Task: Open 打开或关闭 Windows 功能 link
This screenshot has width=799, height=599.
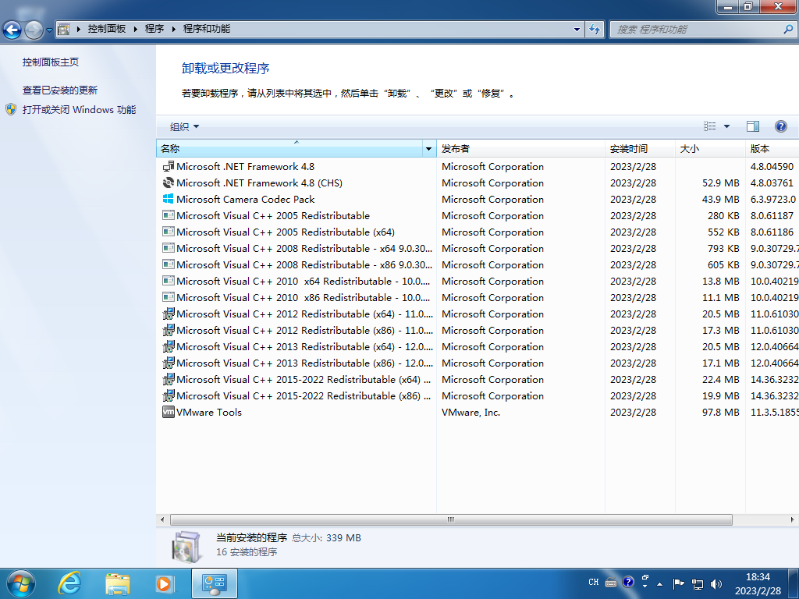Action: tap(79, 109)
